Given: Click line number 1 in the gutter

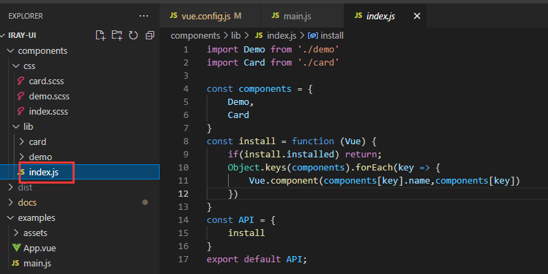Looking at the screenshot, I should pos(186,50).
